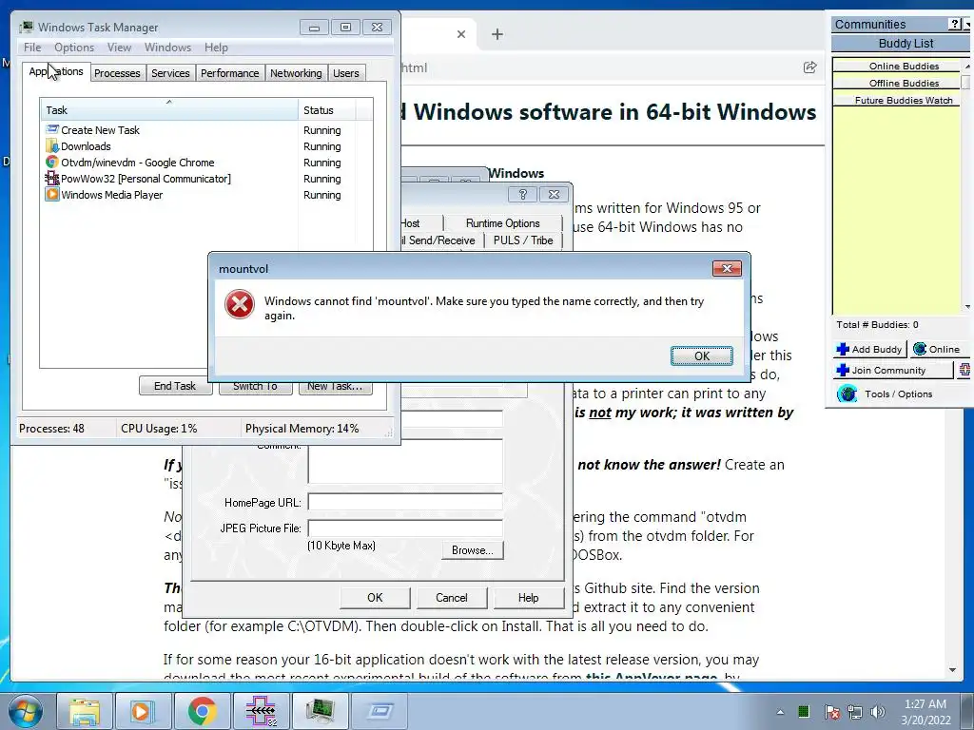
Task: Click into the JPEG Picture File field
Action: click(x=405, y=528)
